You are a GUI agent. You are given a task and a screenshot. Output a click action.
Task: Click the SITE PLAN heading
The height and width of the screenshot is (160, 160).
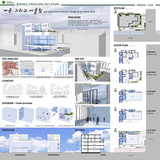pyautogui.click(x=119, y=8)
